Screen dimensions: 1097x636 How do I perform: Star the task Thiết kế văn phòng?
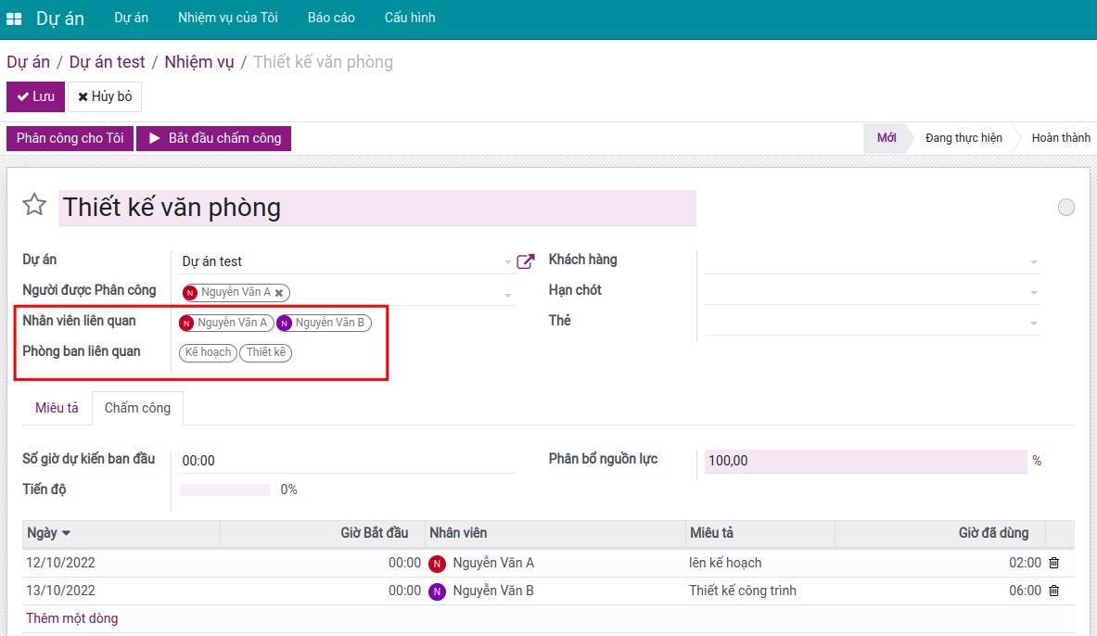click(34, 205)
